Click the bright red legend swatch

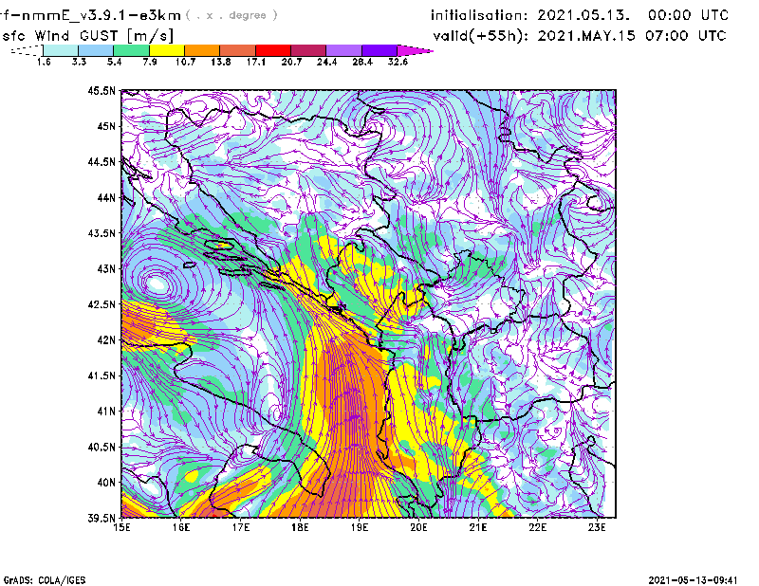pyautogui.click(x=273, y=50)
